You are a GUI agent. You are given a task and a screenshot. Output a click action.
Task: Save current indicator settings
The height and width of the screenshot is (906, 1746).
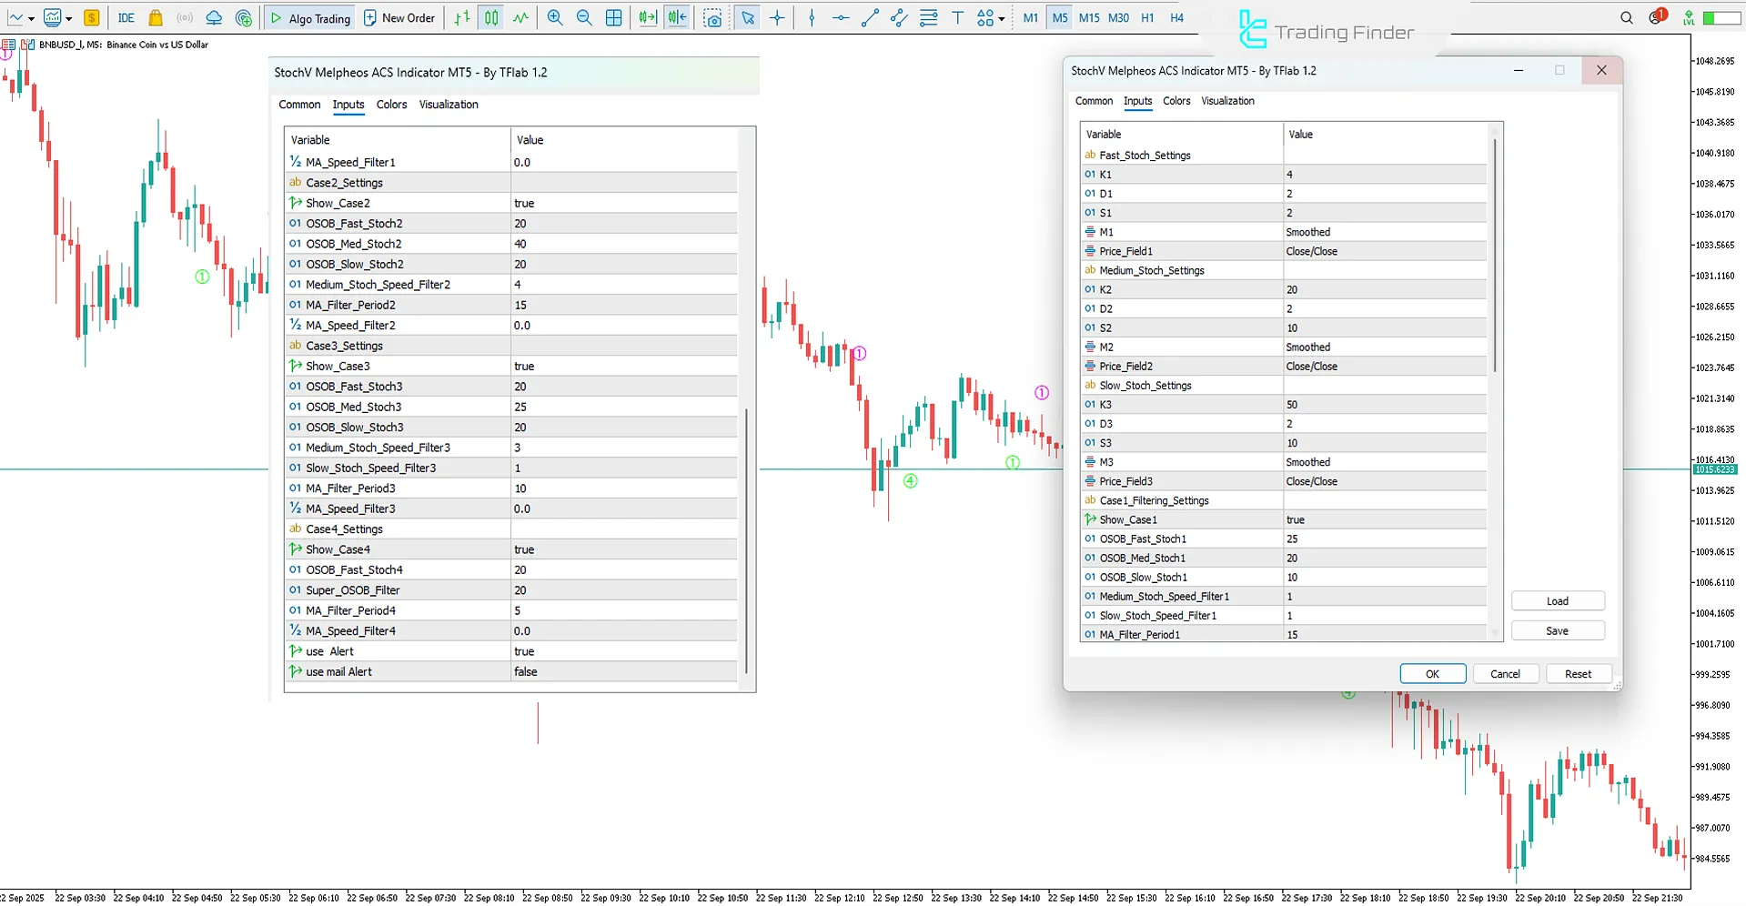click(x=1557, y=629)
